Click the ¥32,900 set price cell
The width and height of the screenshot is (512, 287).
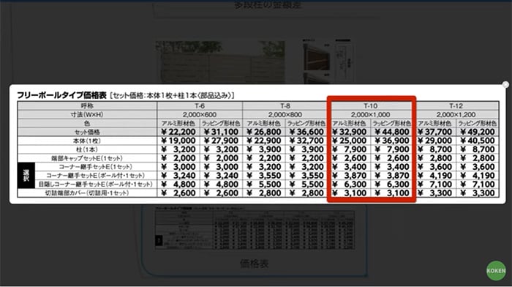[x=350, y=132]
